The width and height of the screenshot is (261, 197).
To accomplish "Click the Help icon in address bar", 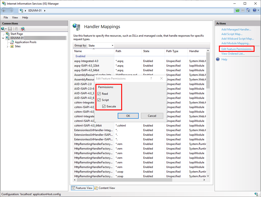I will click(x=254, y=10).
